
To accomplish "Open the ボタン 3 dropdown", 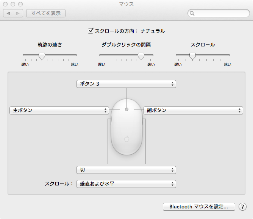I will coord(126,84).
